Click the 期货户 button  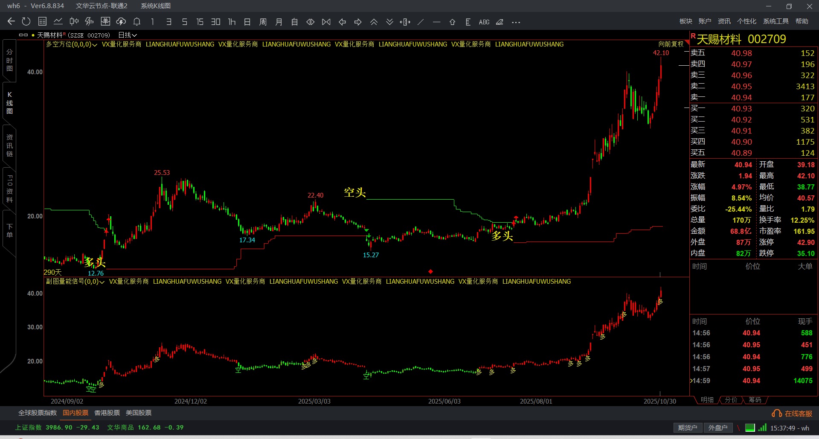687,427
